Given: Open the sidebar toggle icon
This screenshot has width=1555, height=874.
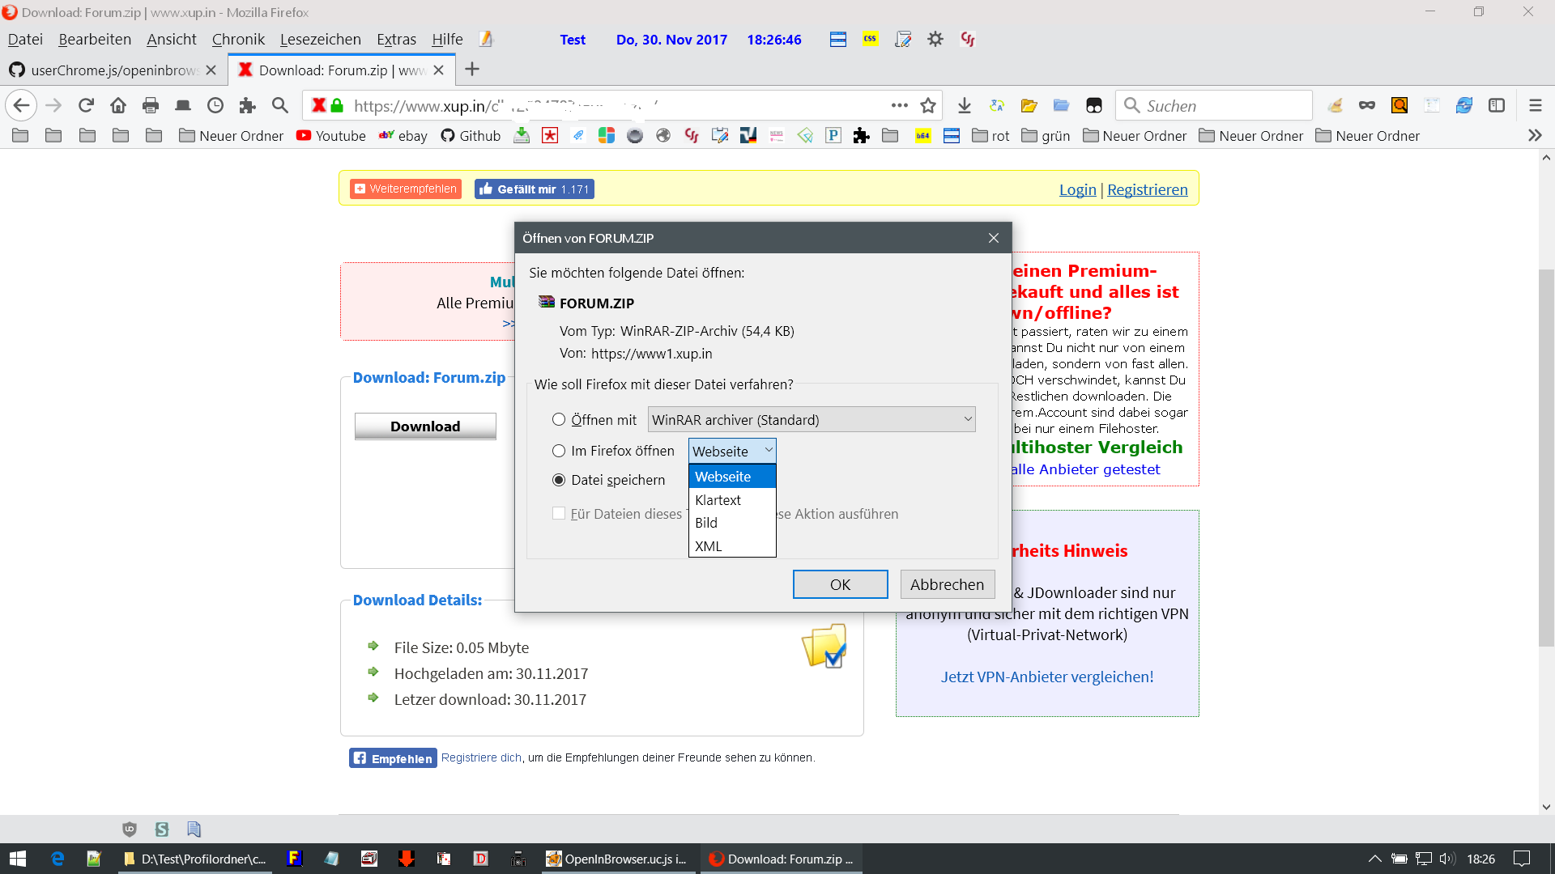Looking at the screenshot, I should (1497, 105).
